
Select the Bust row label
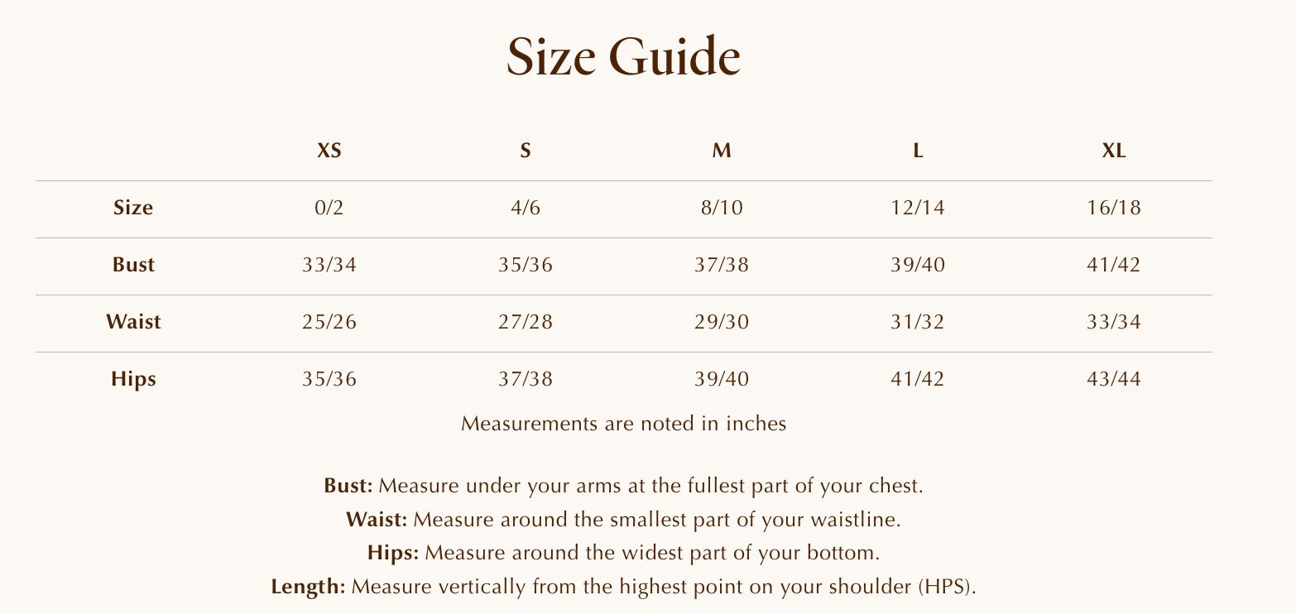coord(133,265)
